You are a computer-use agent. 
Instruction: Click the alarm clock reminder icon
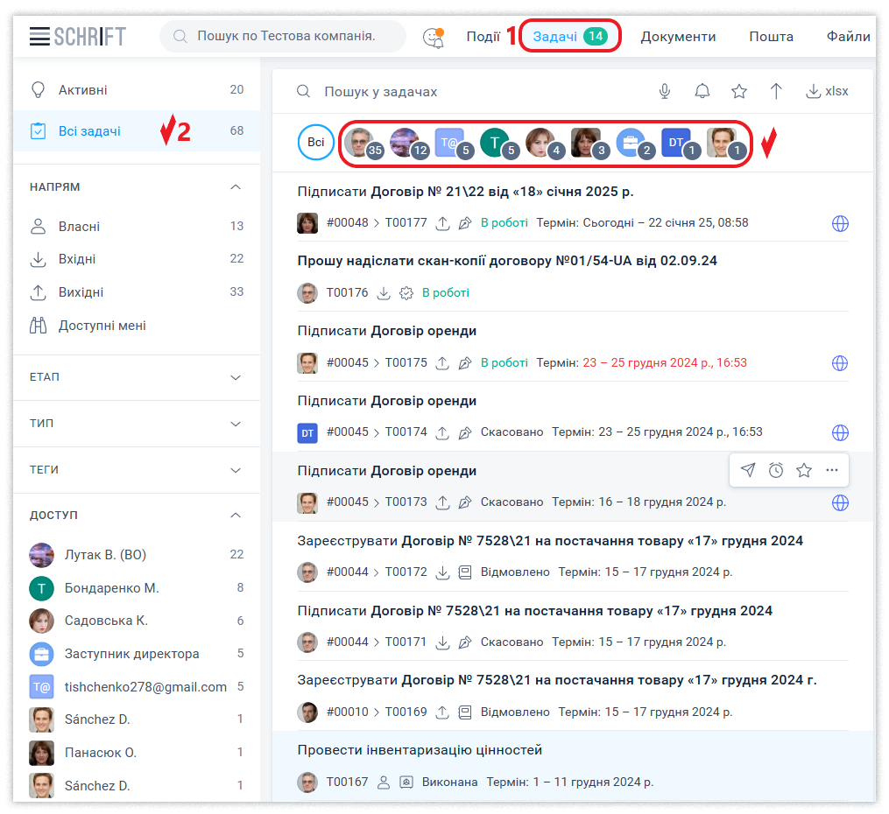click(x=776, y=470)
